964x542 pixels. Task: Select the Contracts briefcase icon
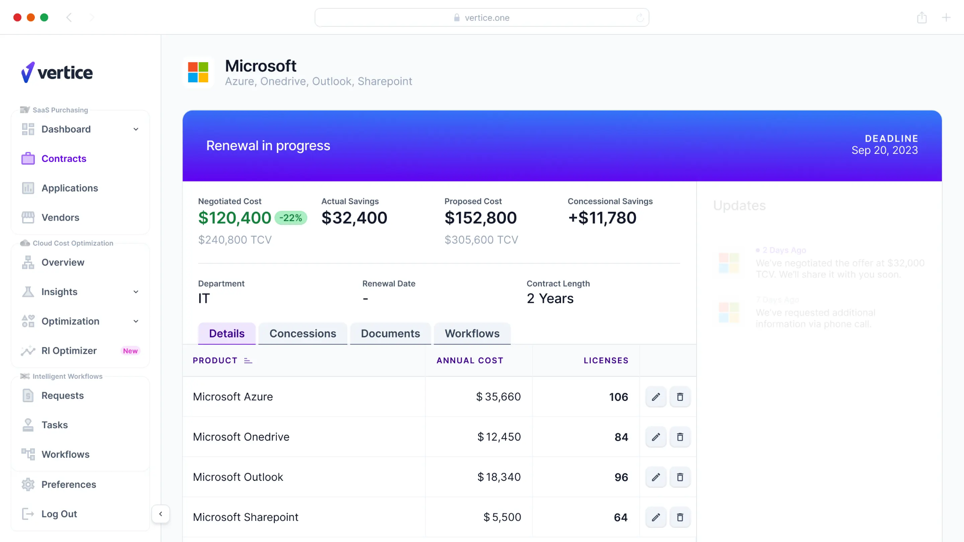[x=28, y=159]
